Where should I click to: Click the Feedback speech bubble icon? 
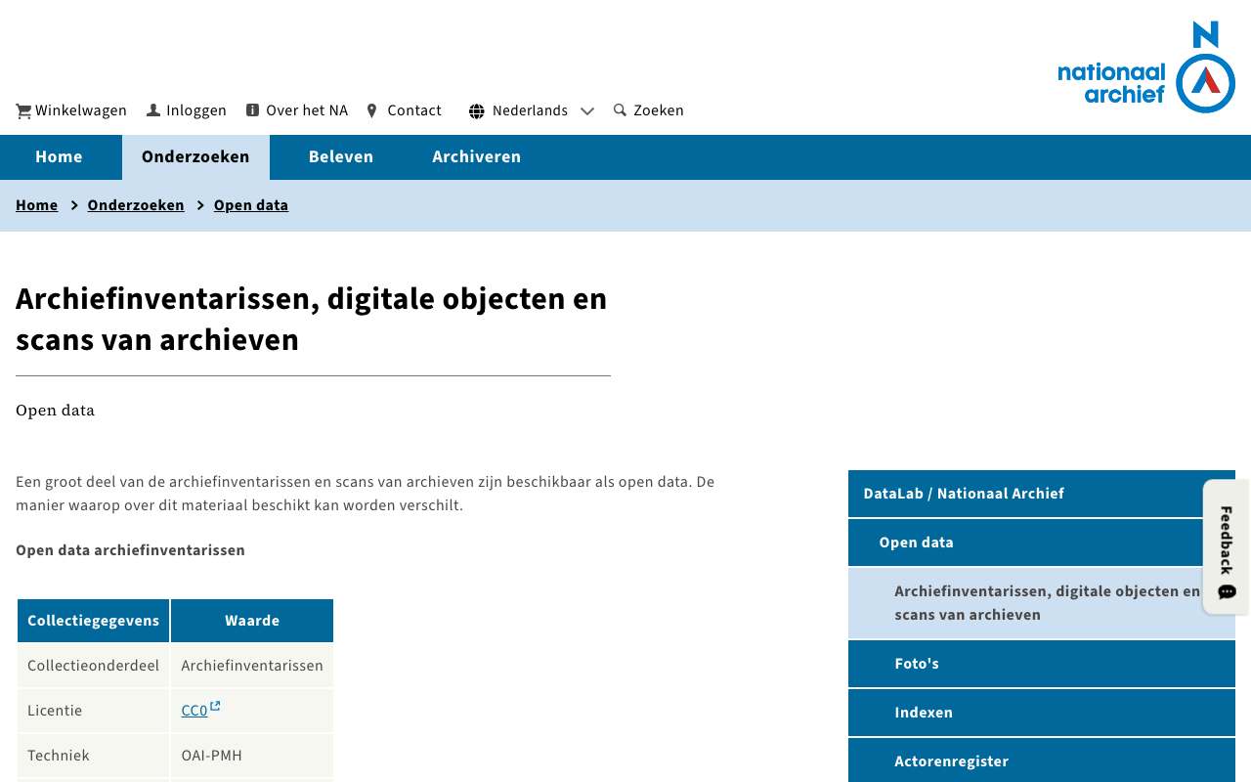(1228, 591)
